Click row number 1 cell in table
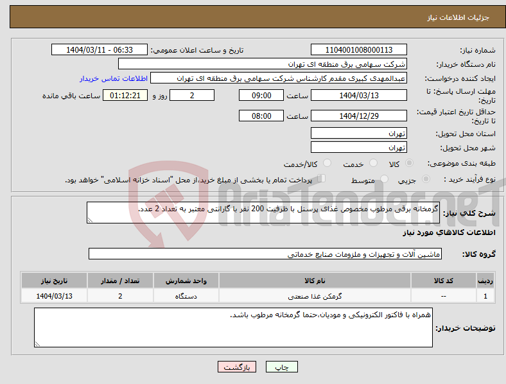 (485, 296)
